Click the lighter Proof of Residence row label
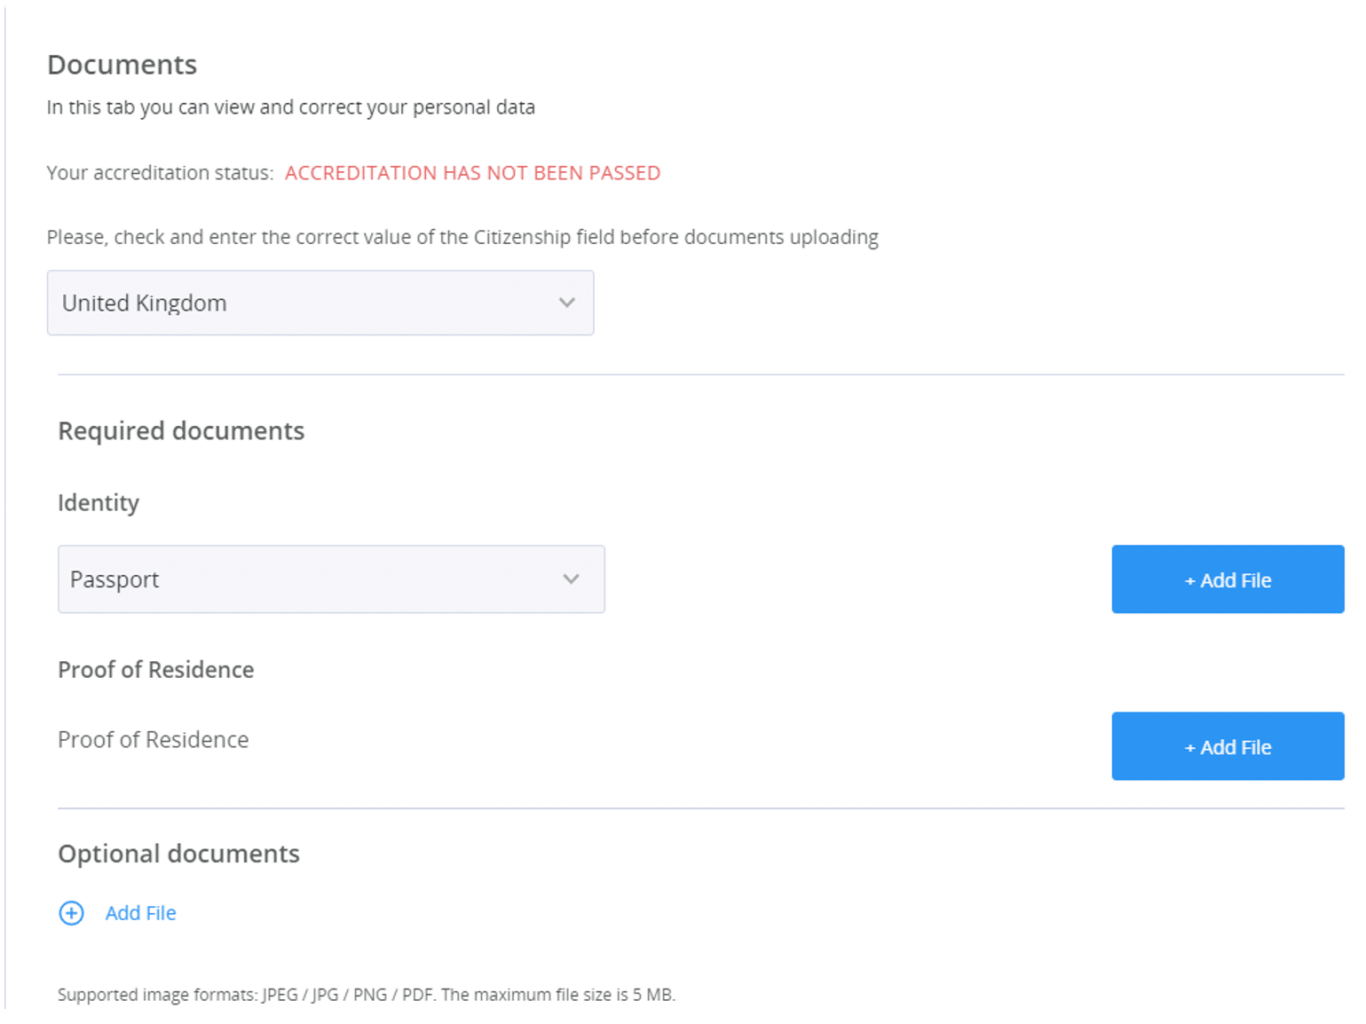1366x1024 pixels. click(154, 740)
